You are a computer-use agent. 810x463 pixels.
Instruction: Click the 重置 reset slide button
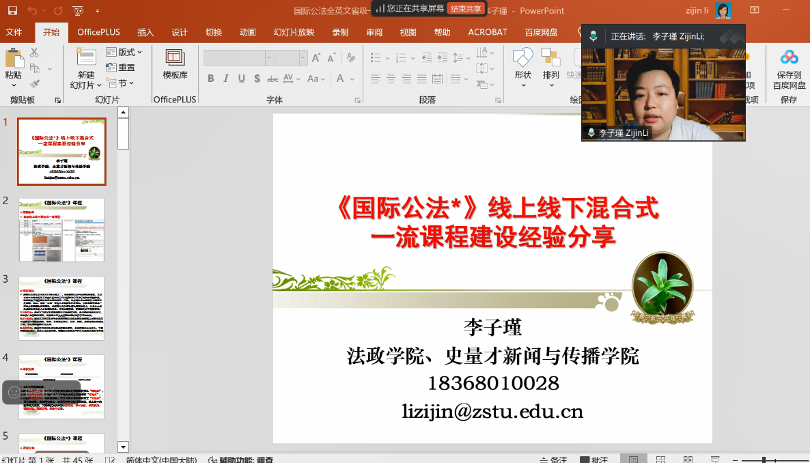pos(122,68)
